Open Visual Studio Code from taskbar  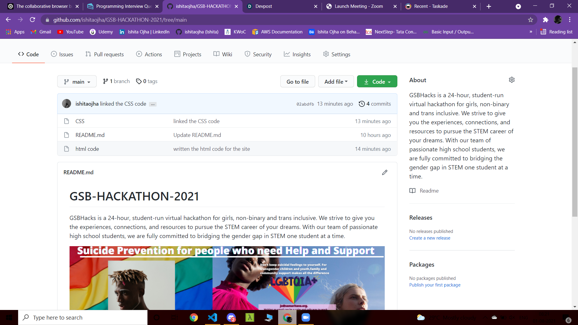point(213,317)
